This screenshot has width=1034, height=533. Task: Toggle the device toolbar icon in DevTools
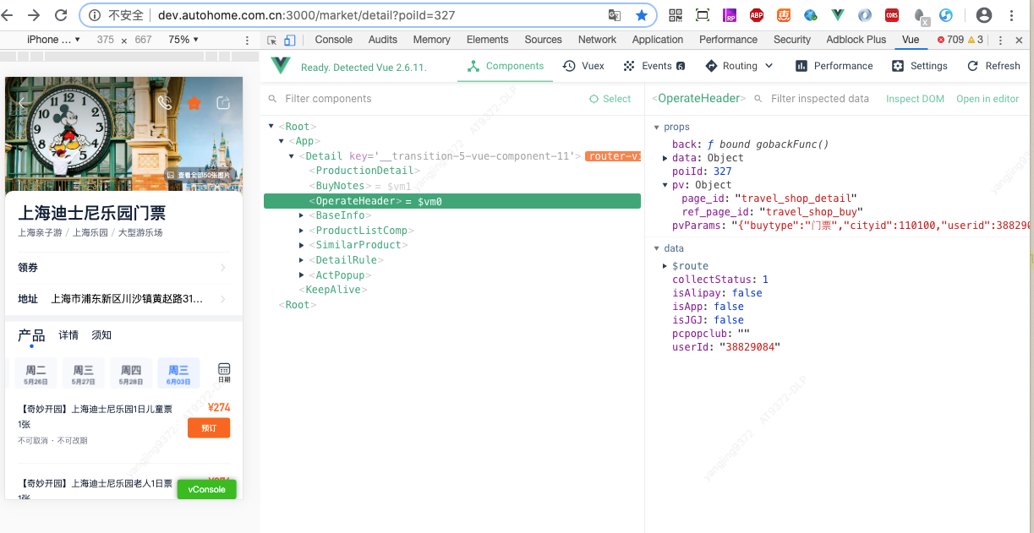tap(290, 40)
